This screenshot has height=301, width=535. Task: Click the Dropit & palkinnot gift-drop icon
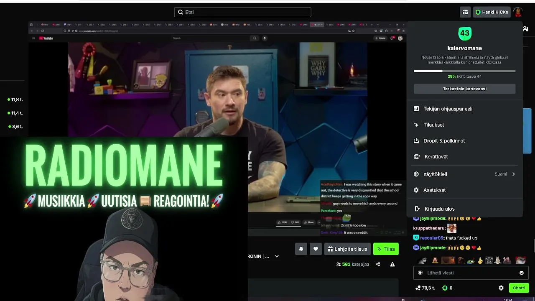click(x=416, y=140)
